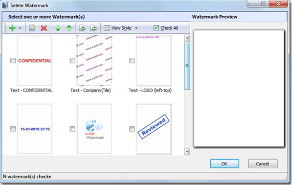Select the date-time stamp watermark thumbnail
The width and height of the screenshot is (292, 185).
(35, 129)
